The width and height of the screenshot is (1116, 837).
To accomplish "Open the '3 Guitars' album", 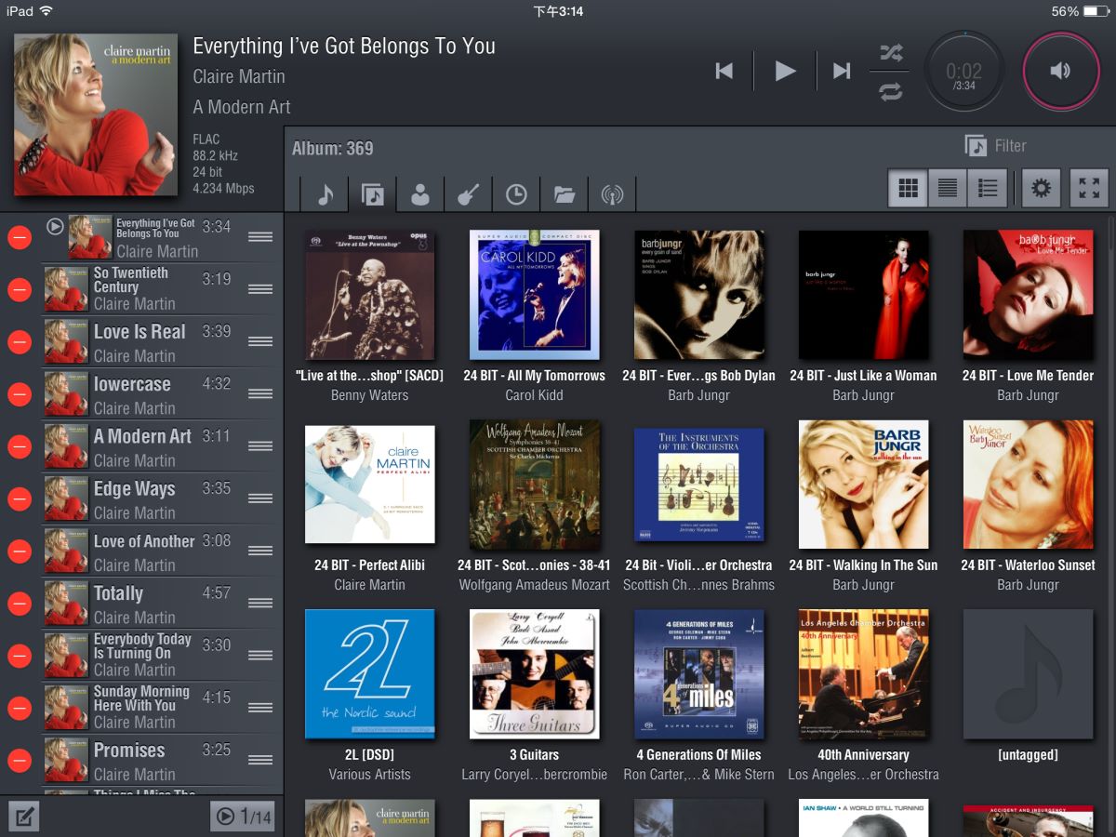I will [534, 674].
